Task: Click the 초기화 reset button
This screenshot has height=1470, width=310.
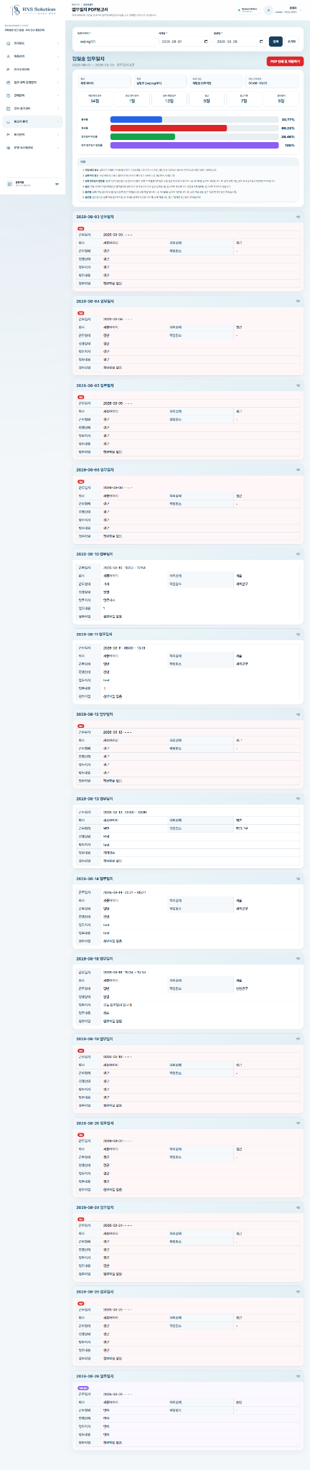Action: pyautogui.click(x=291, y=42)
